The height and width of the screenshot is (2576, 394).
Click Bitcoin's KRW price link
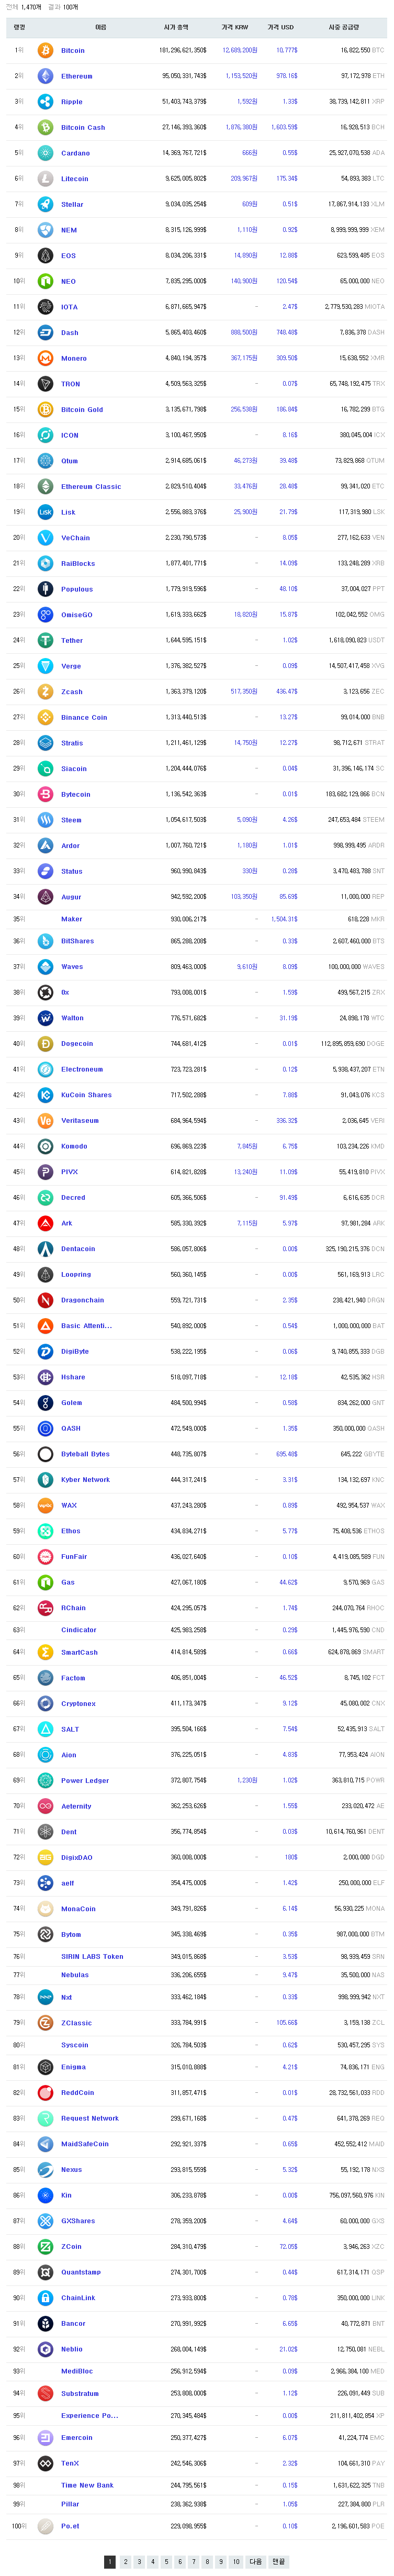click(239, 50)
